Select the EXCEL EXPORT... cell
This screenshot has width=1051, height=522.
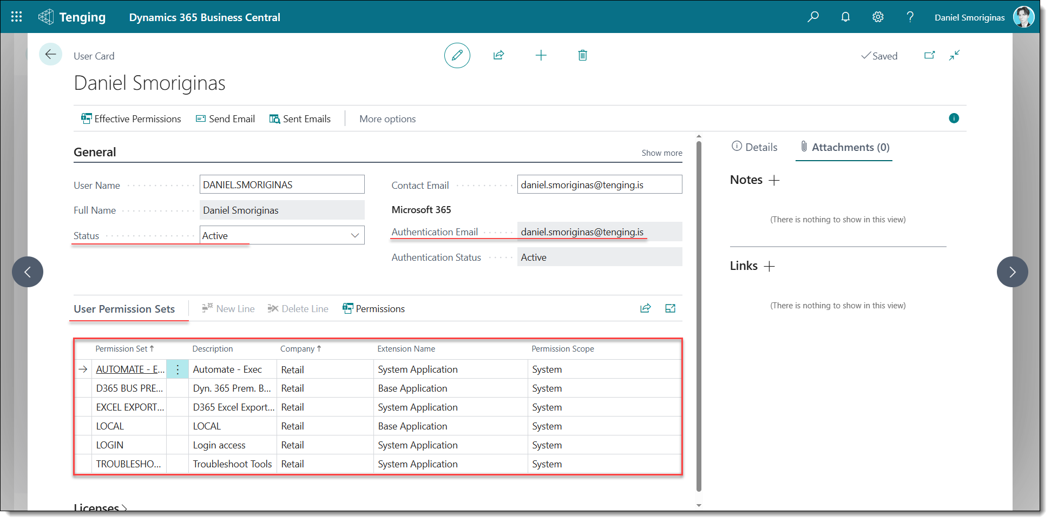(x=129, y=407)
